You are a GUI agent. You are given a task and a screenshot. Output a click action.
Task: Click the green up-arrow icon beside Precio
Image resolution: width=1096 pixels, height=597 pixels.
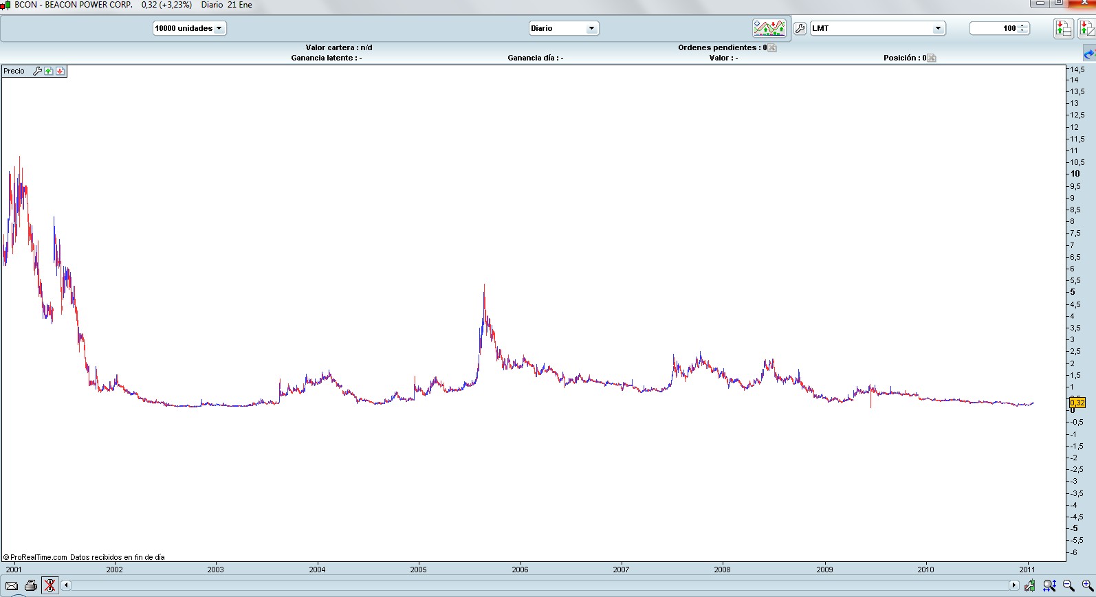tap(49, 71)
